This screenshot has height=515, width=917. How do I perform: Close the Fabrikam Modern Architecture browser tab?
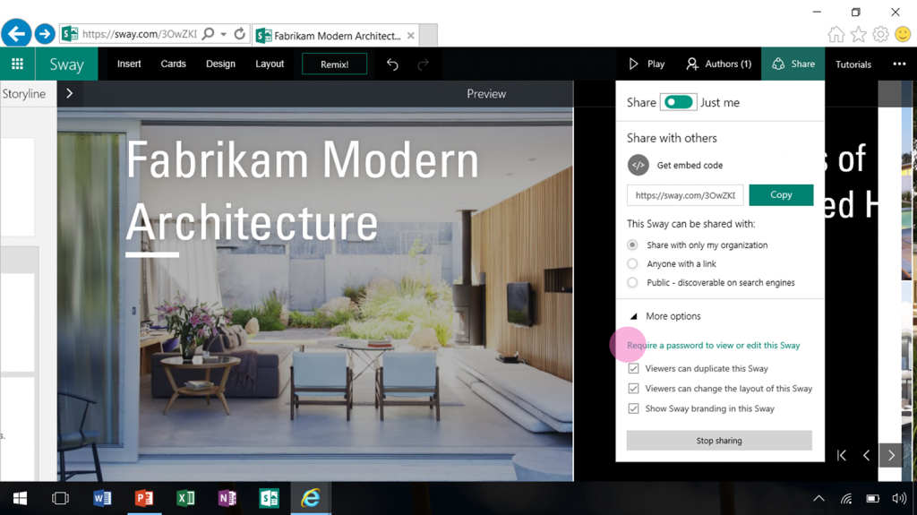(x=411, y=36)
